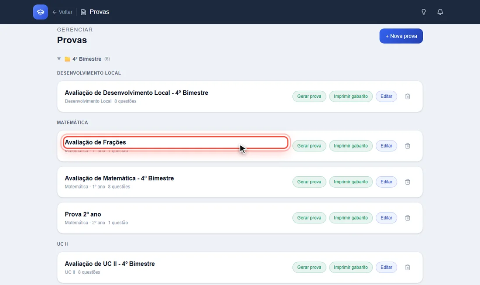The image size is (480, 285).
Task: Click the MATEMÁTICA section heading
Action: tap(72, 123)
